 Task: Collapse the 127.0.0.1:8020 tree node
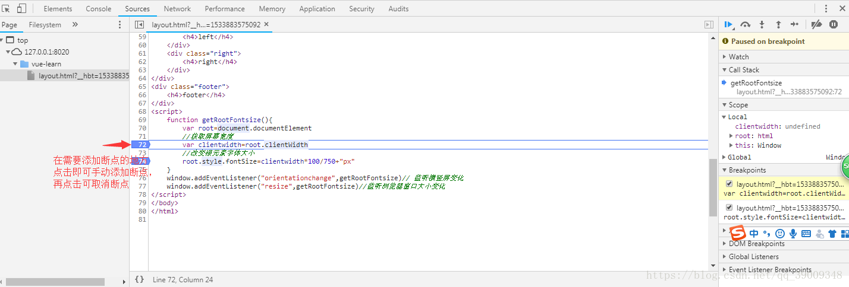coord(8,52)
